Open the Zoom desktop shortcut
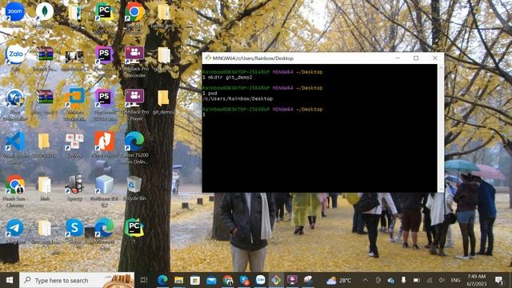The width and height of the screenshot is (512, 288). 14,12
